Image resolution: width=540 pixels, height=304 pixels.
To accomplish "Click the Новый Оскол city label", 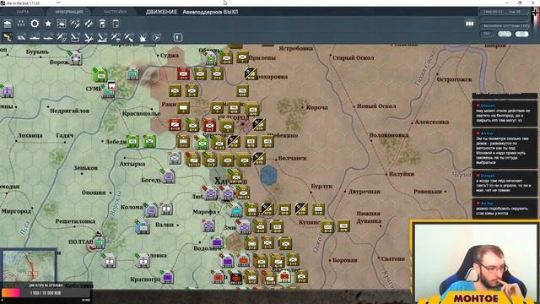I will pos(376,106).
